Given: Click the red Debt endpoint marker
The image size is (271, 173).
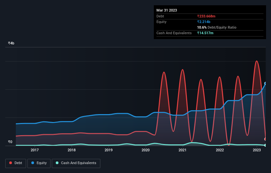Looking at the screenshot, I should pyautogui.click(x=265, y=139).
